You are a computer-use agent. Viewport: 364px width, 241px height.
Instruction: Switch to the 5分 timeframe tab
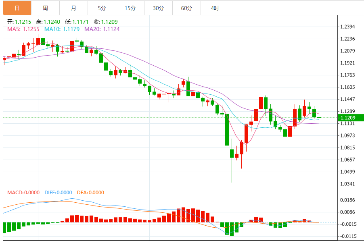pyautogui.click(x=102, y=8)
